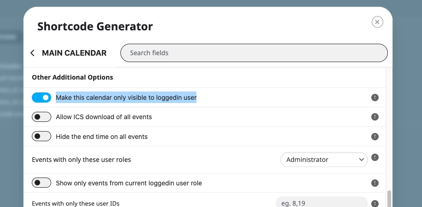Click the user IDs input field

click(x=321, y=203)
